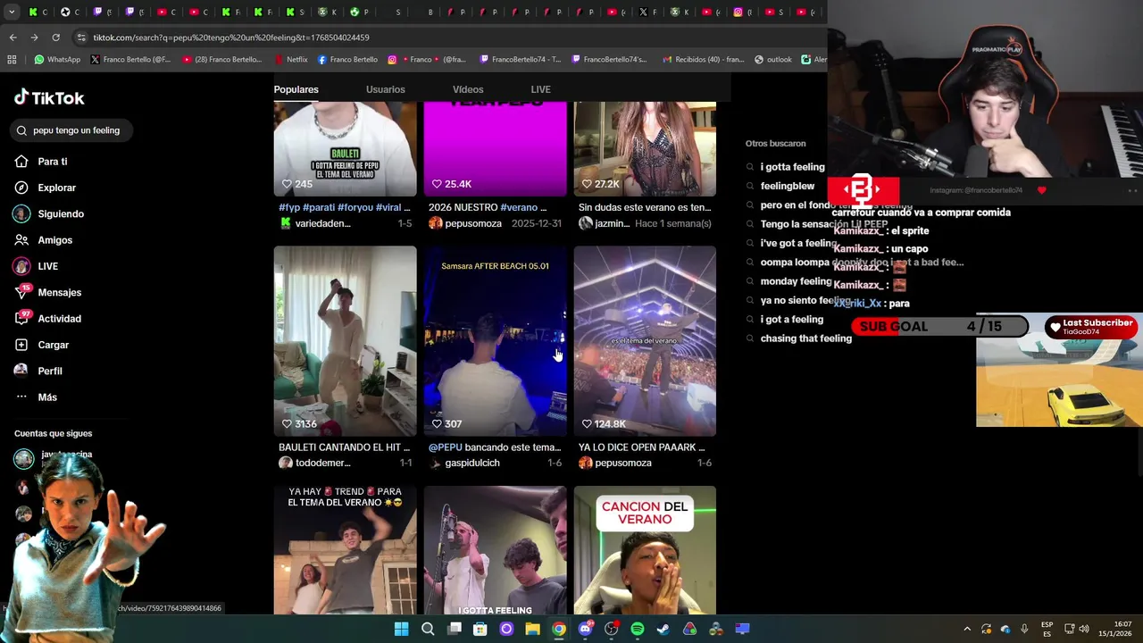The height and width of the screenshot is (643, 1143).
Task: Open Windows taskbar search
Action: click(x=428, y=629)
